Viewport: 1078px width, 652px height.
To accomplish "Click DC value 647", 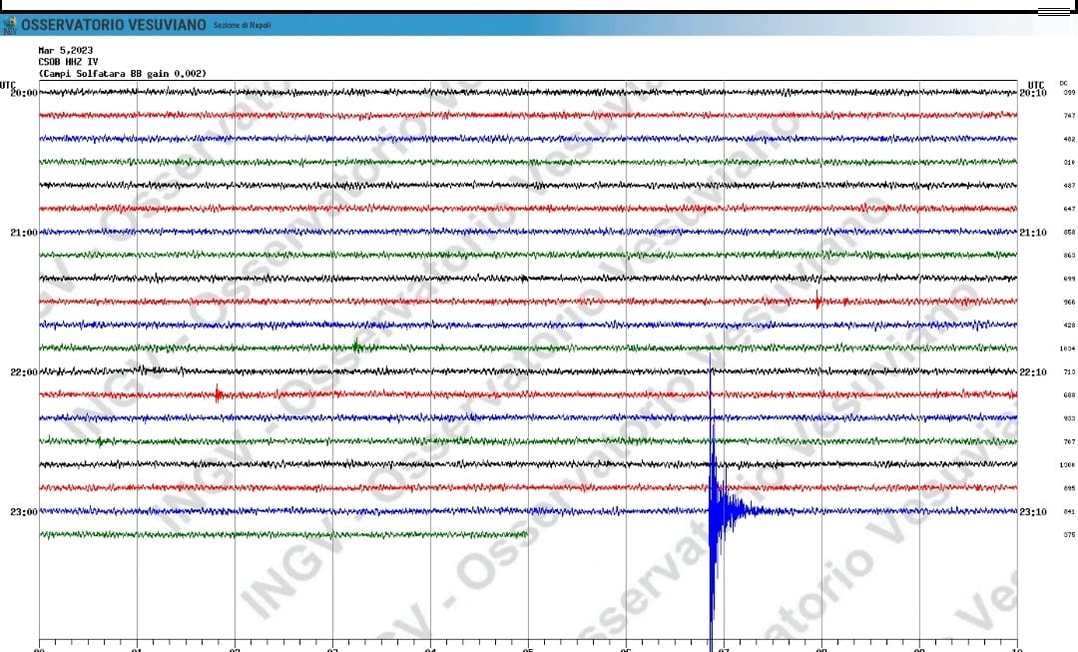I will point(1069,209).
